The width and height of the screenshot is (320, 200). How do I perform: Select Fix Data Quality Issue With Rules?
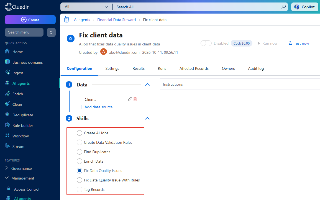click(80, 180)
